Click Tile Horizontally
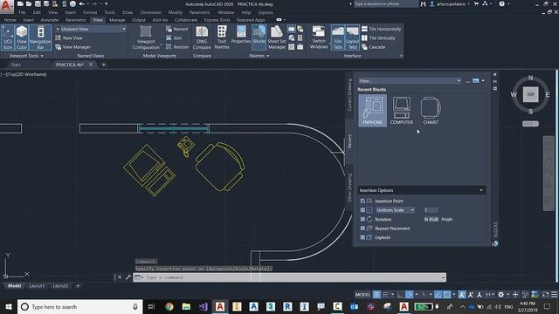This screenshot has height=314, width=559. click(x=381, y=29)
